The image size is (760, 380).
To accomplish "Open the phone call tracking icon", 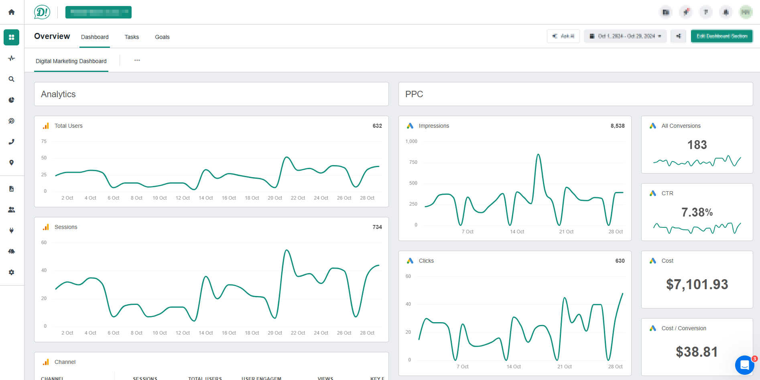I will pyautogui.click(x=12, y=142).
